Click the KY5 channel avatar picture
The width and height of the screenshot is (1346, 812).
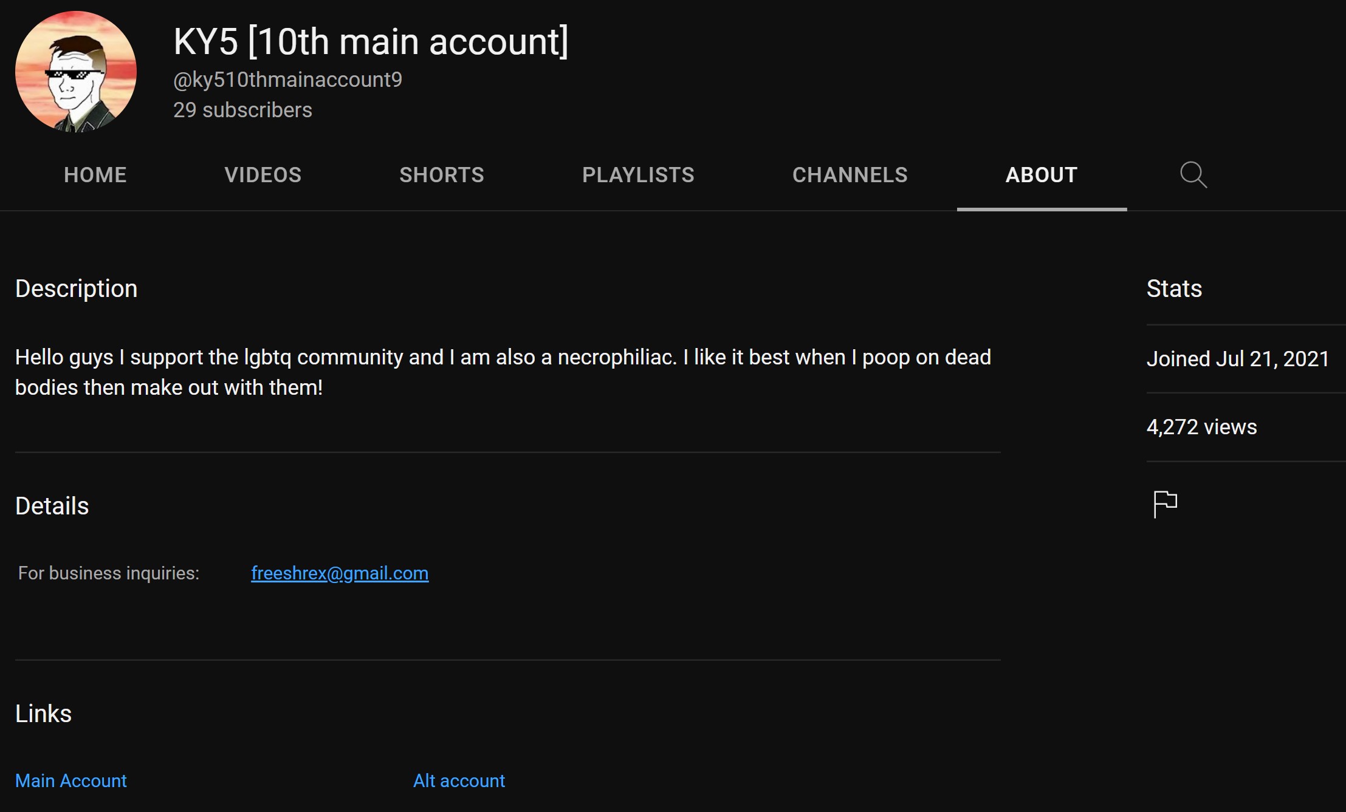click(76, 72)
